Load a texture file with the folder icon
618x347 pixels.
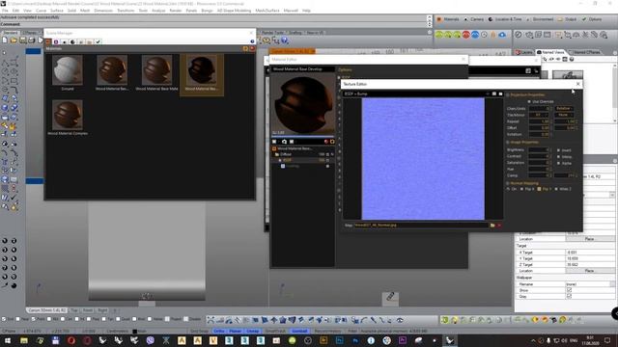click(492, 226)
